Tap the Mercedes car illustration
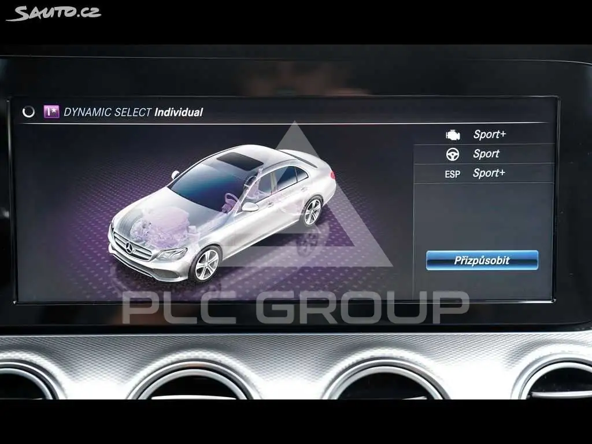Image resolution: width=592 pixels, height=444 pixels. [222, 213]
